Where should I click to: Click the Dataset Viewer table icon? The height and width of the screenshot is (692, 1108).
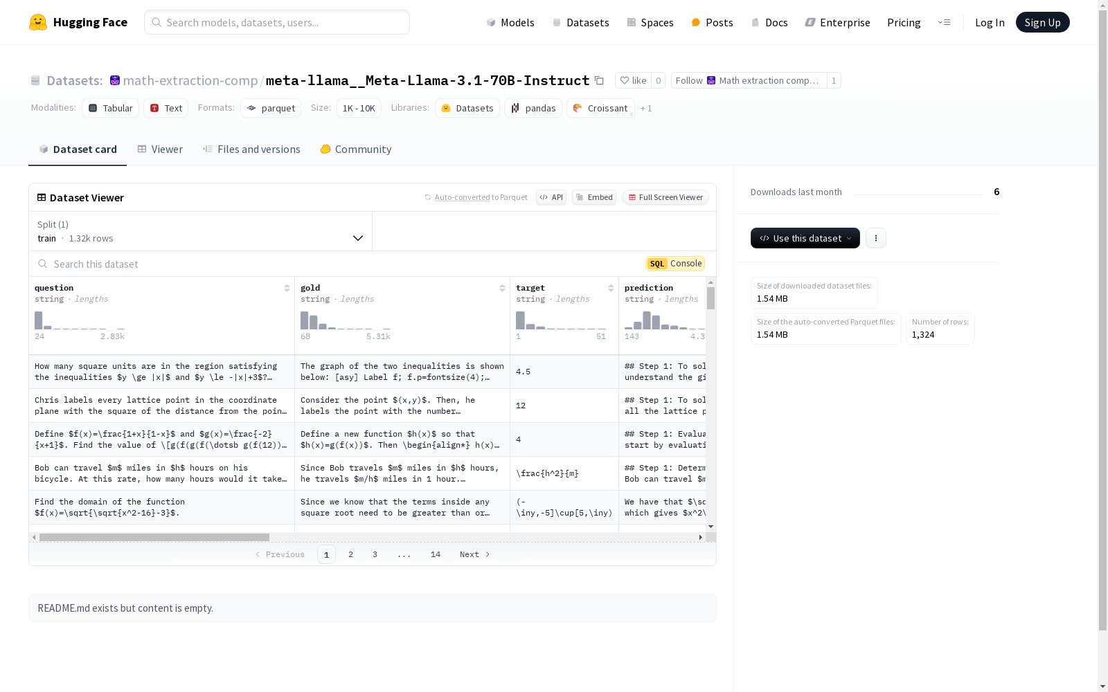click(x=42, y=197)
